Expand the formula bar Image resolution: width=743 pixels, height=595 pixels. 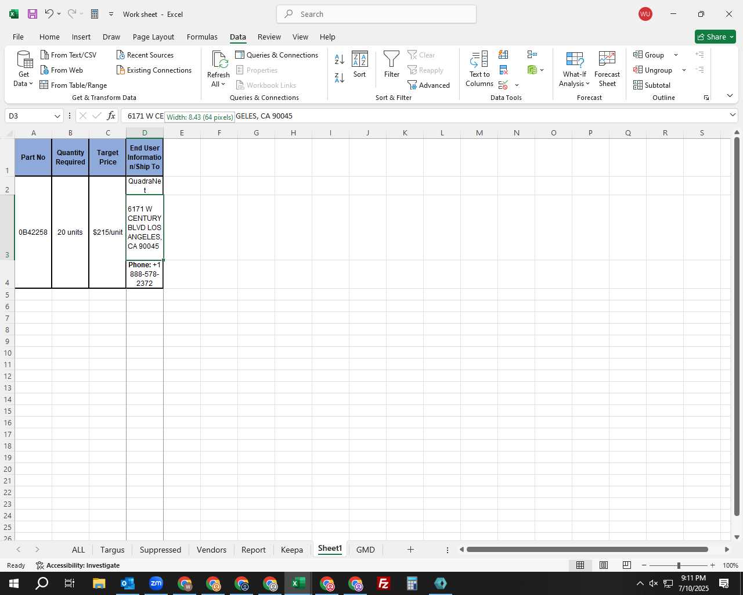pyautogui.click(x=733, y=116)
